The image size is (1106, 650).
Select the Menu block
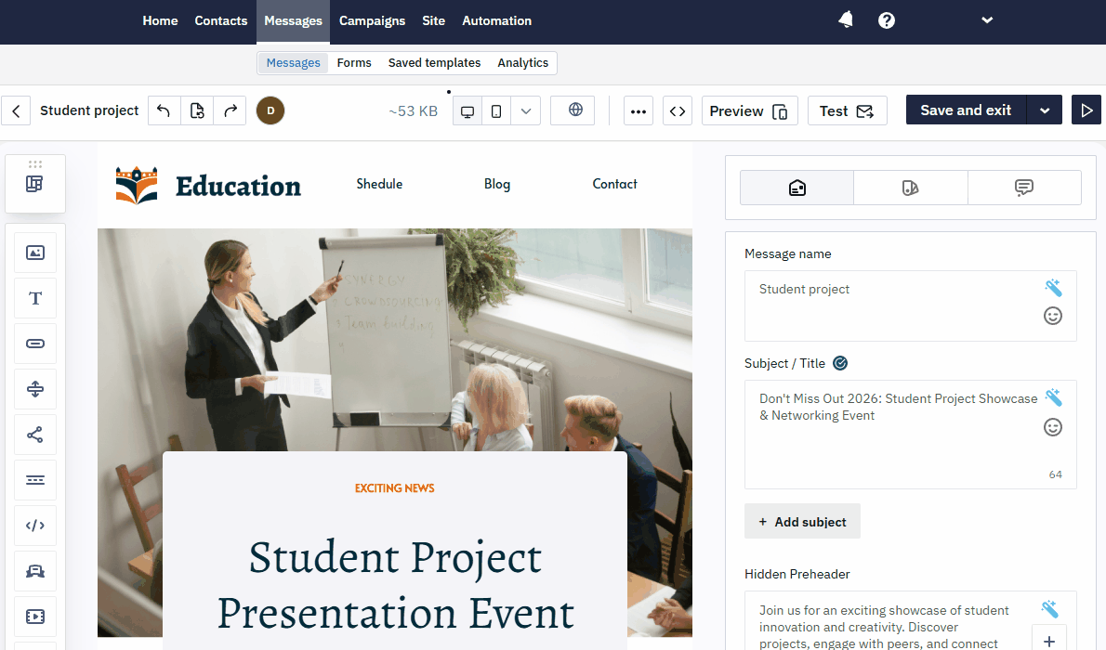pos(35,480)
